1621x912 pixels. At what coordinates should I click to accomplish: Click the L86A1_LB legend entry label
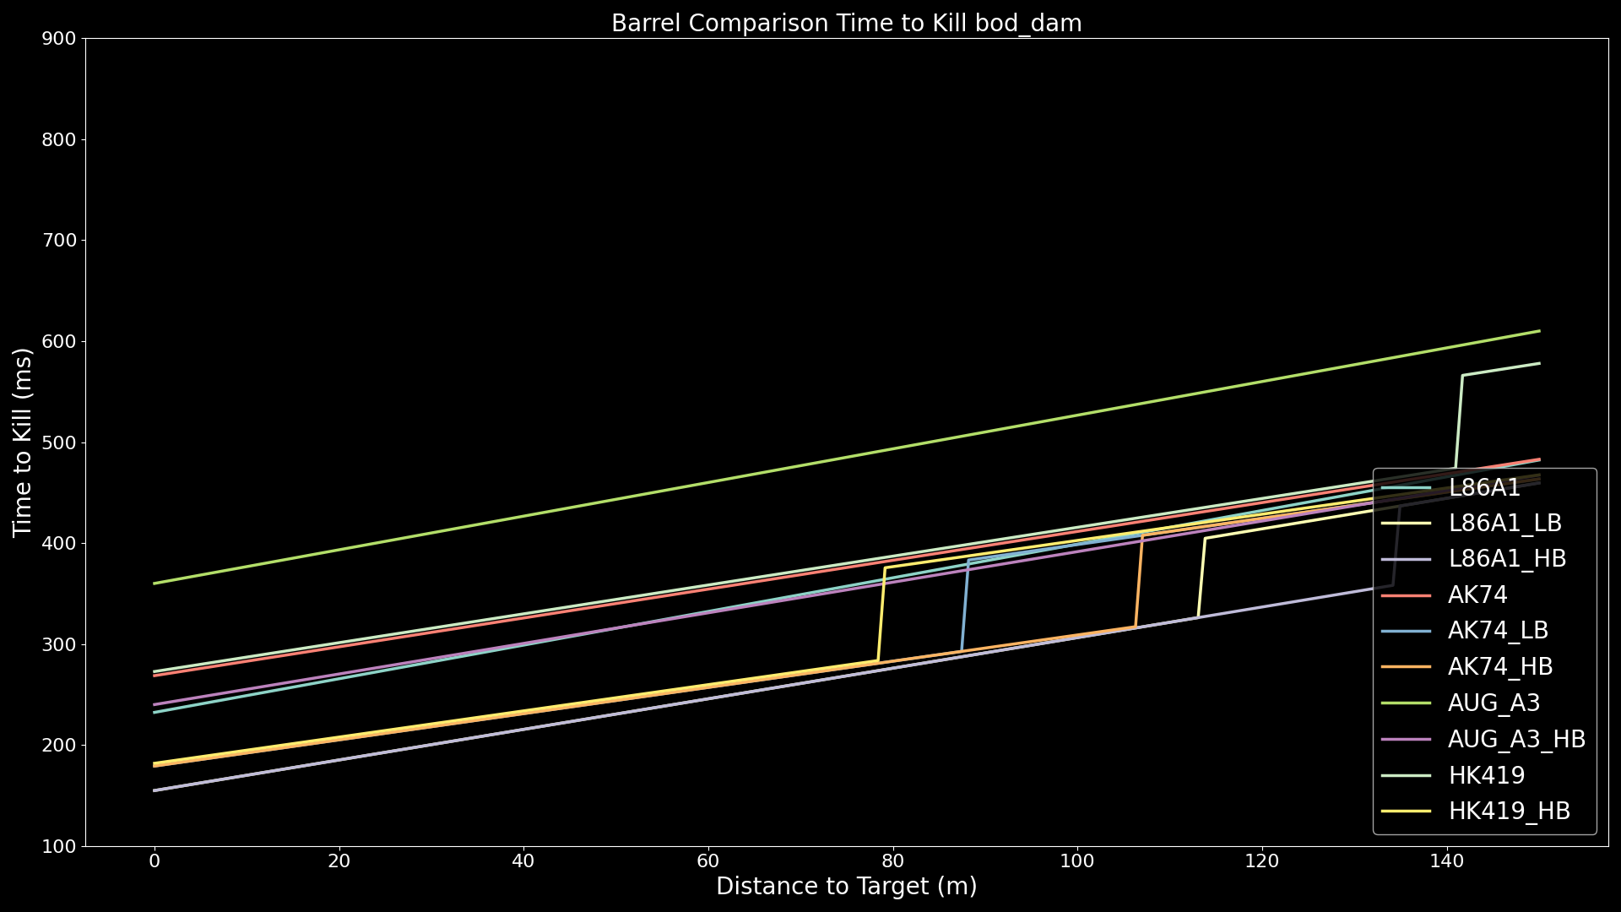point(1504,524)
